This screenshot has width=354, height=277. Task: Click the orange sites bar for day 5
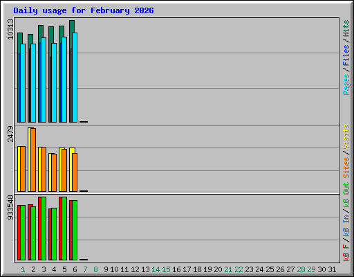tap(64, 170)
